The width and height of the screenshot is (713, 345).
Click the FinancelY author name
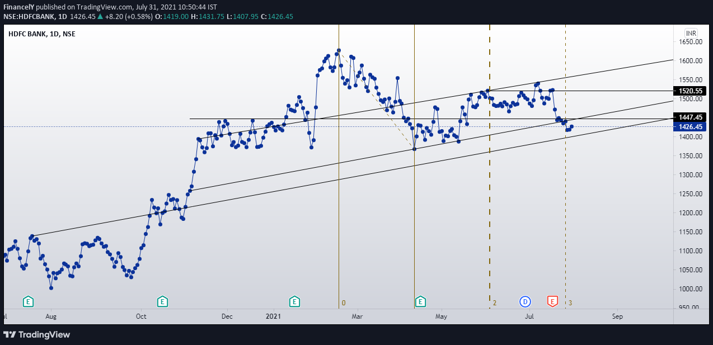point(20,7)
